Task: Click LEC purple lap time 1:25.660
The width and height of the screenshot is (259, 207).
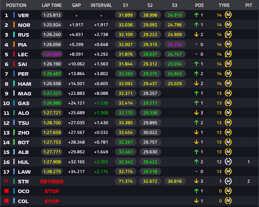Action: tap(52, 54)
